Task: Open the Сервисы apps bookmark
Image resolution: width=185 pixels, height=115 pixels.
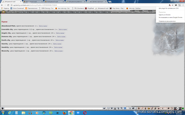Action: pyautogui.click(x=5, y=8)
